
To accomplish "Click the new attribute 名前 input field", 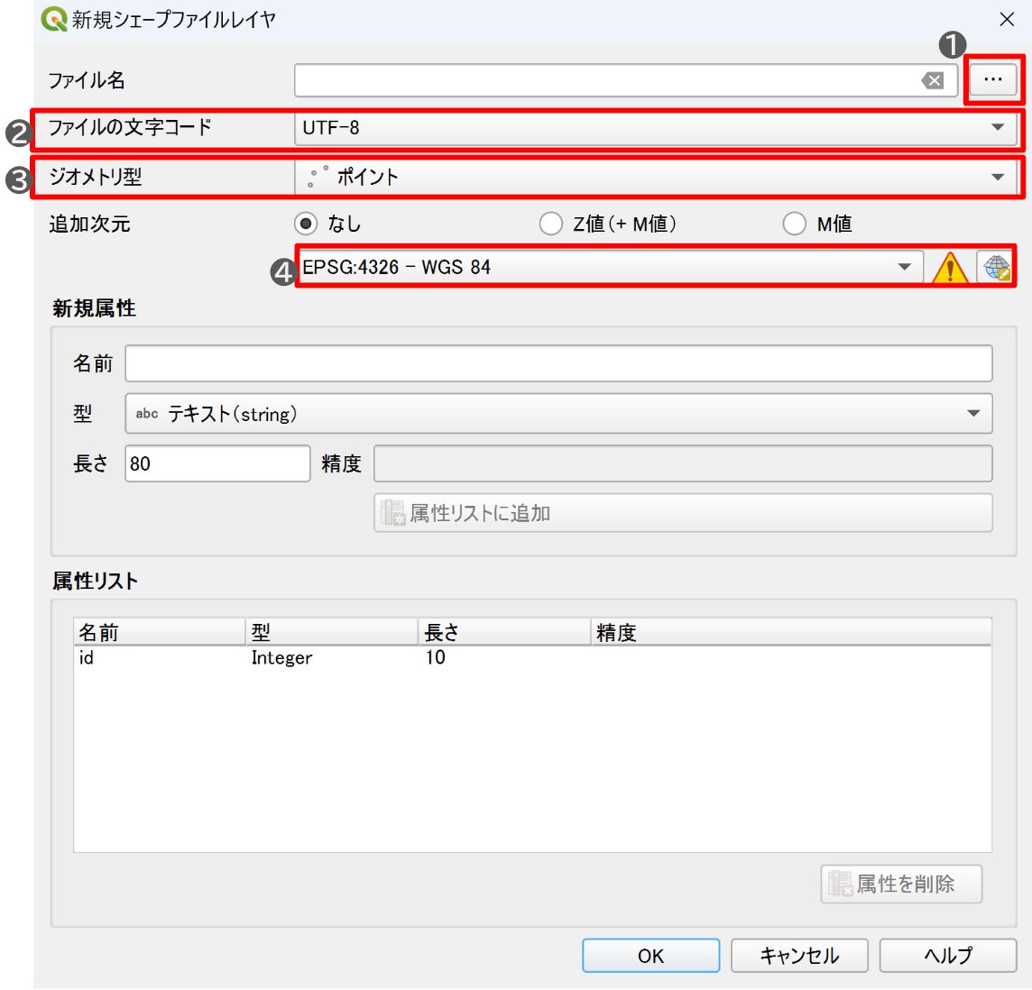I will 558,363.
